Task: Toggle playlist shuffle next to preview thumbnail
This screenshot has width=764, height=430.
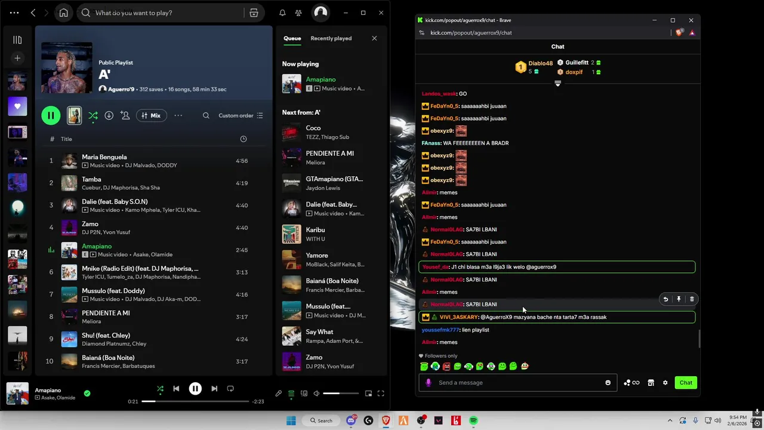Action: point(93,115)
